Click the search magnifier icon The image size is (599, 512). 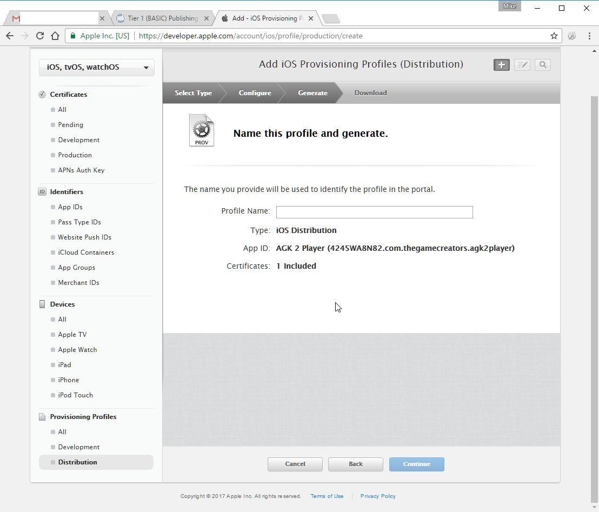tap(542, 65)
